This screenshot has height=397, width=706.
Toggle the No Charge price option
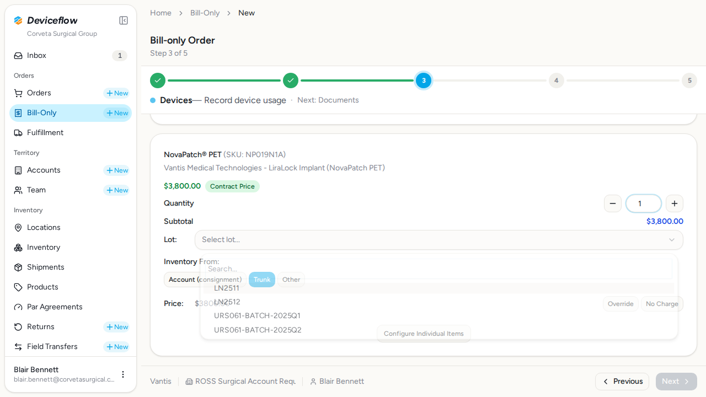tap(662, 304)
